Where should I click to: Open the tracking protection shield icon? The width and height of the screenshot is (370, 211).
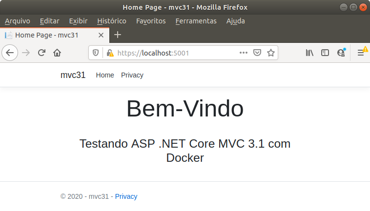click(96, 53)
